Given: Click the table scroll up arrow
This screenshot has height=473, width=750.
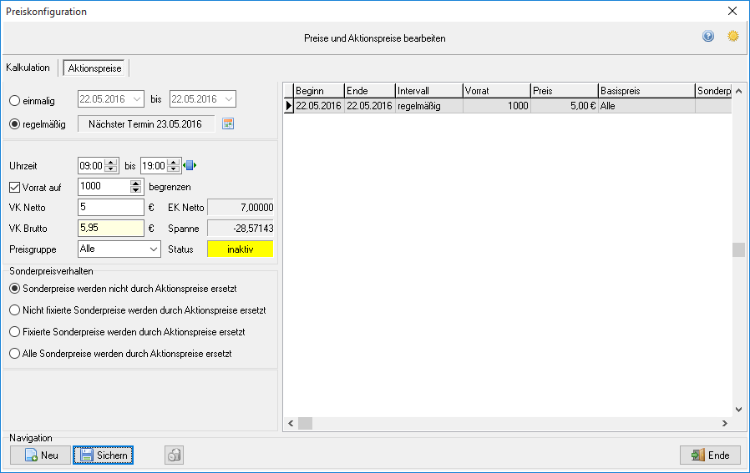Looking at the screenshot, I should tap(738, 91).
